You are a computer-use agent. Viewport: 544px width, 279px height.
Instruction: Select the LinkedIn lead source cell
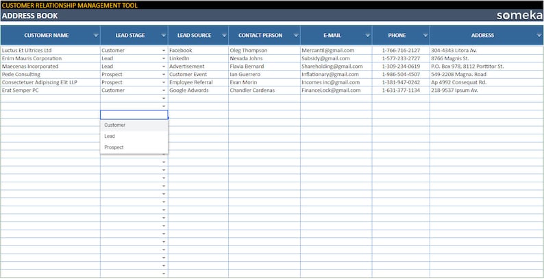pyautogui.click(x=199, y=59)
